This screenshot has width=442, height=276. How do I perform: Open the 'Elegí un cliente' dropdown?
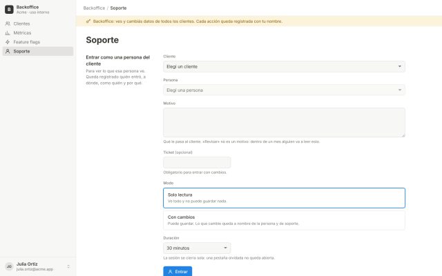(284, 66)
